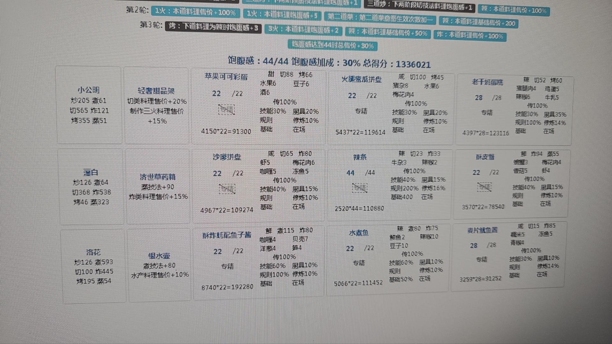Toggle 专精 for 火腿蜜瓜拼盘
This screenshot has height=344, width=612.
(x=361, y=111)
